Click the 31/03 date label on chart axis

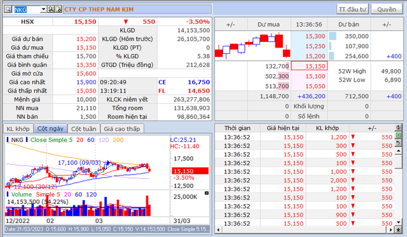(182, 221)
